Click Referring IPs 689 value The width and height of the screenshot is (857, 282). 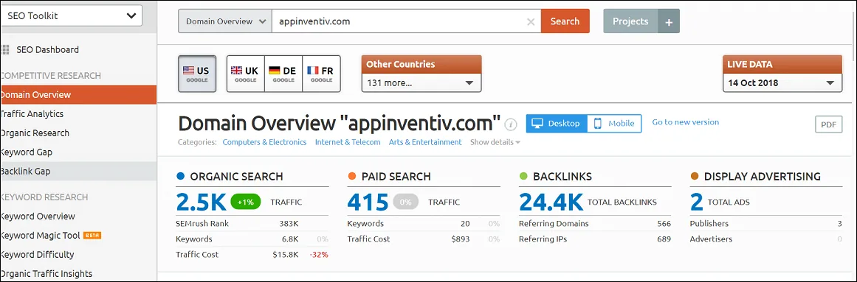(x=664, y=239)
